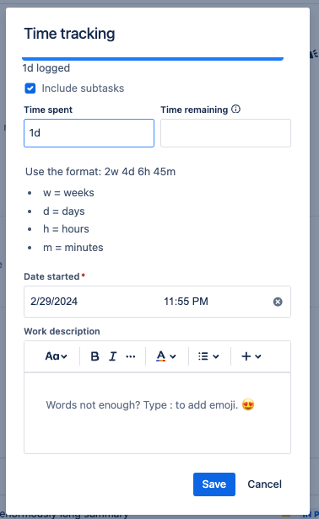Open the text styles Aa dropdown
319x519 pixels.
click(x=56, y=356)
